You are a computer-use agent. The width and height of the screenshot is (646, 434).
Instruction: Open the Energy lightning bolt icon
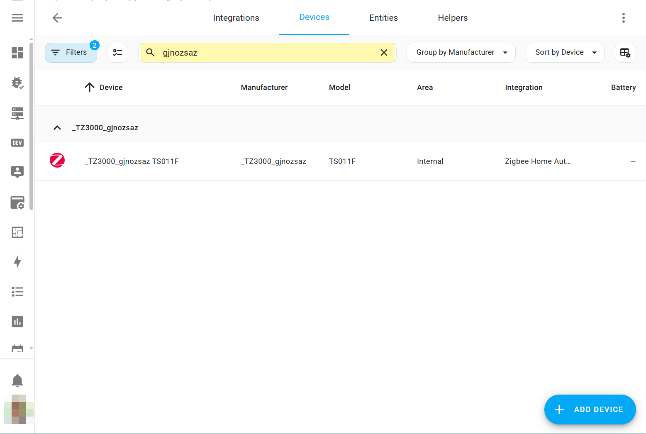click(17, 262)
